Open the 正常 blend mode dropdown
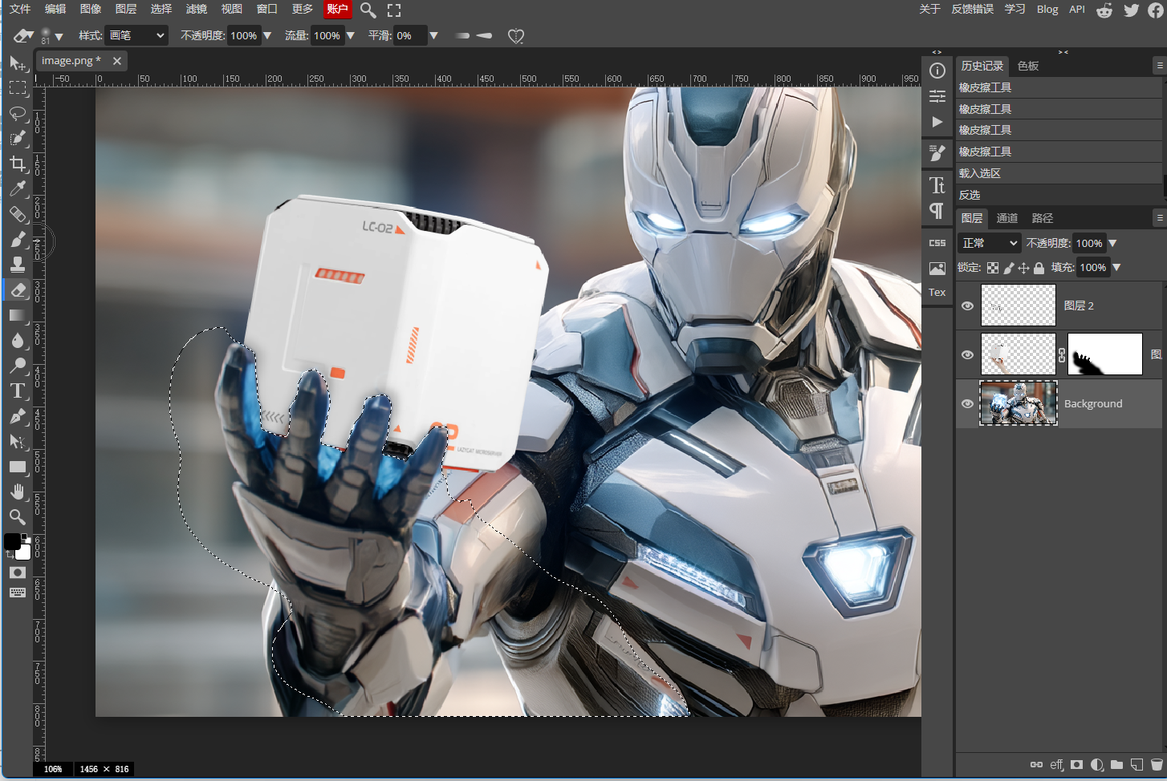1167x781 pixels. point(990,243)
